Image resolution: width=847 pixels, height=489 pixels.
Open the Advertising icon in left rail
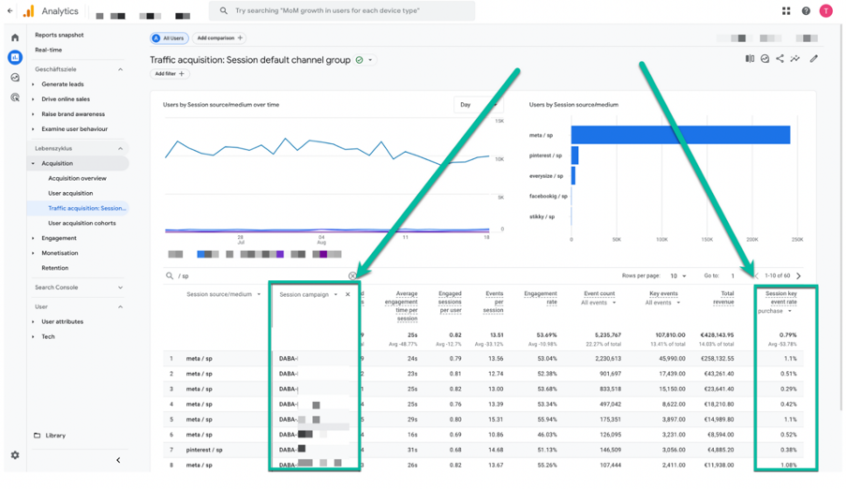15,97
